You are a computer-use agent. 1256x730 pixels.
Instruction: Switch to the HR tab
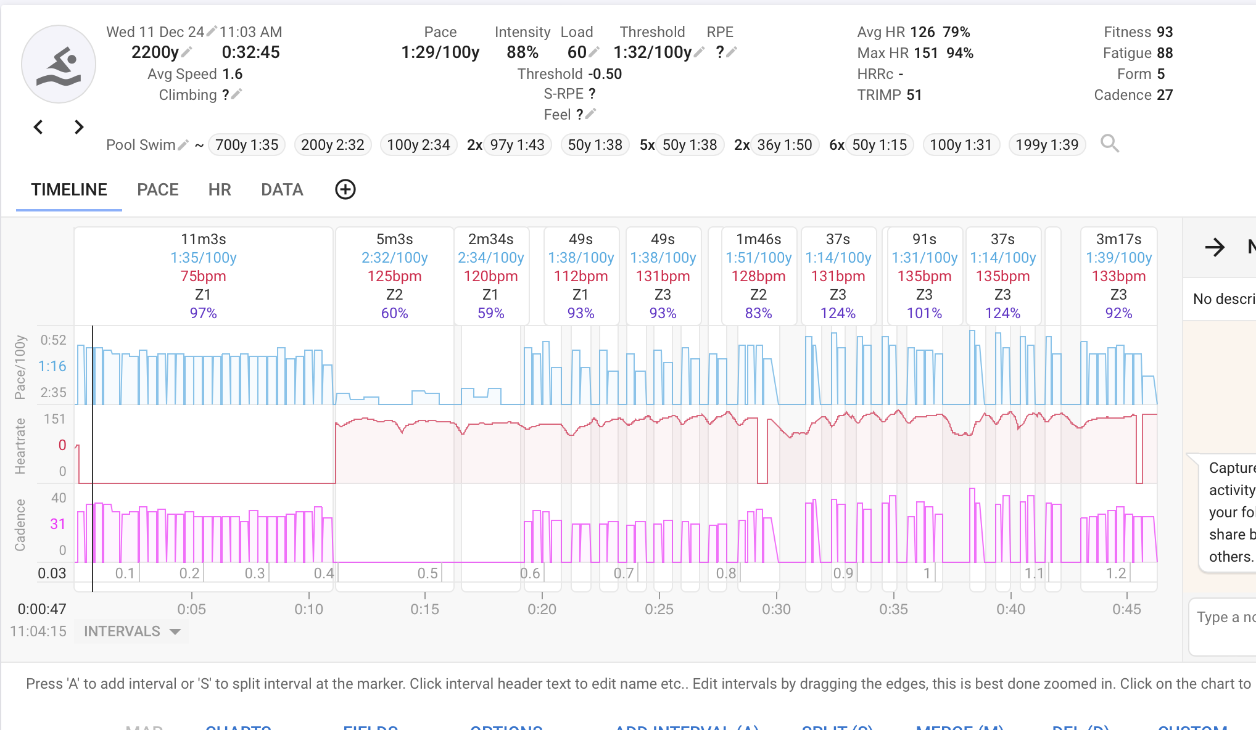[x=220, y=190]
